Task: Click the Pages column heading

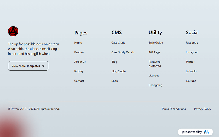Action: 81,33
